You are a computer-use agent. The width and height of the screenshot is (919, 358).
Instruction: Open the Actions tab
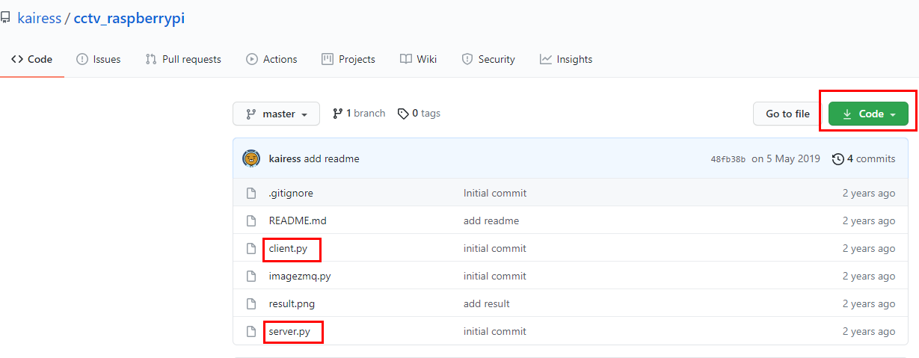coord(271,59)
